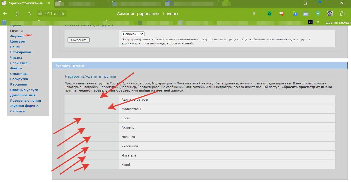
Task: Click the Adguard checkmark shield icon
Action: coord(318,14)
